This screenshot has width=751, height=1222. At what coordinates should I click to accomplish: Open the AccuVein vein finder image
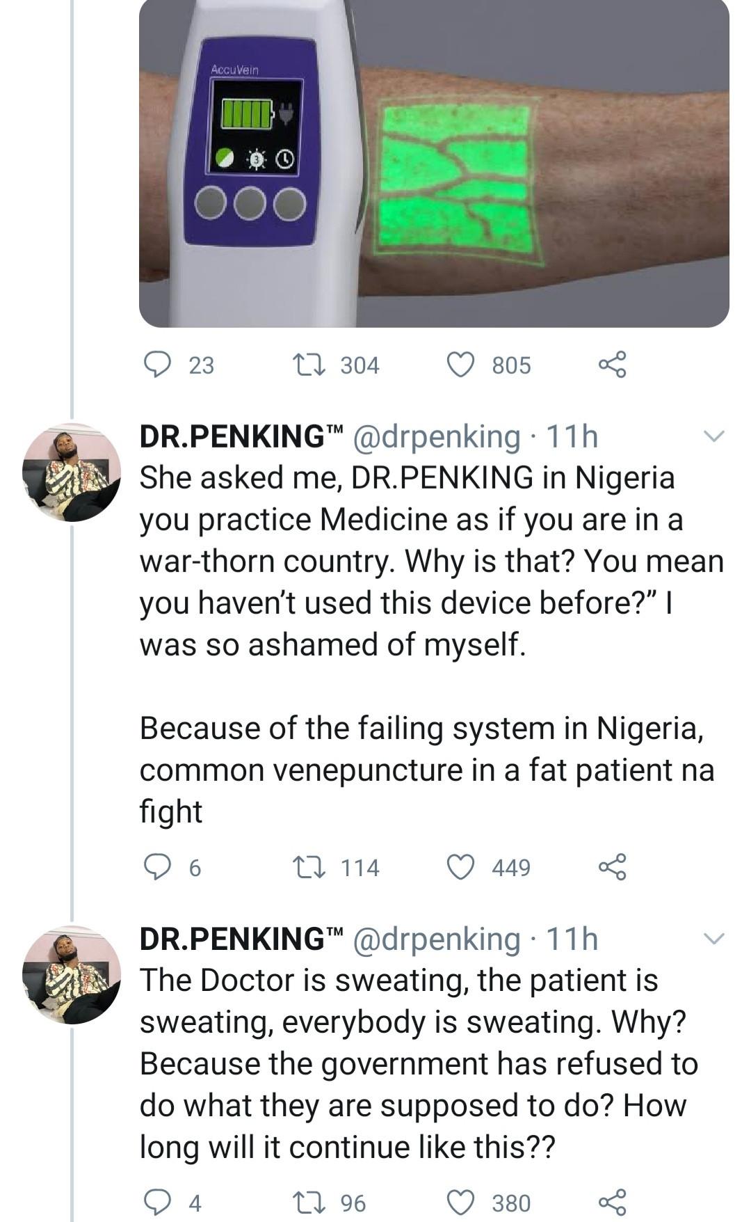(434, 164)
